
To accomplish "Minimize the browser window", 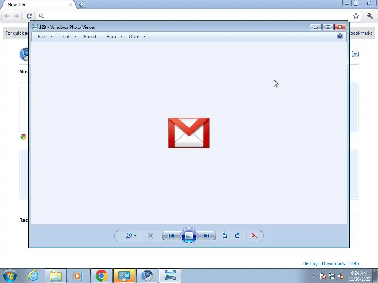I will pos(347,3).
